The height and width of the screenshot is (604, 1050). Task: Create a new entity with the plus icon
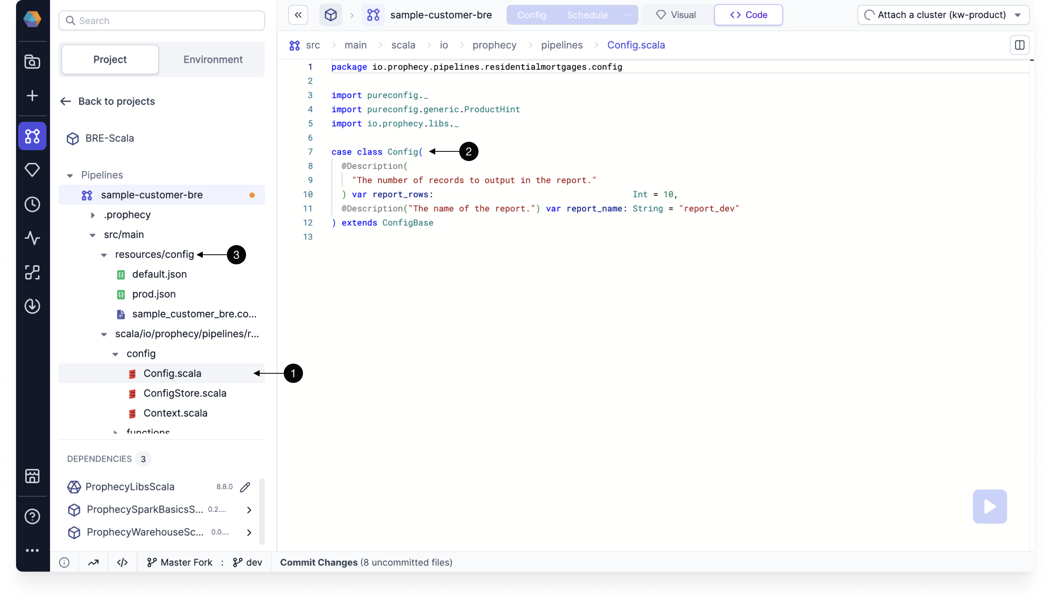(32, 95)
